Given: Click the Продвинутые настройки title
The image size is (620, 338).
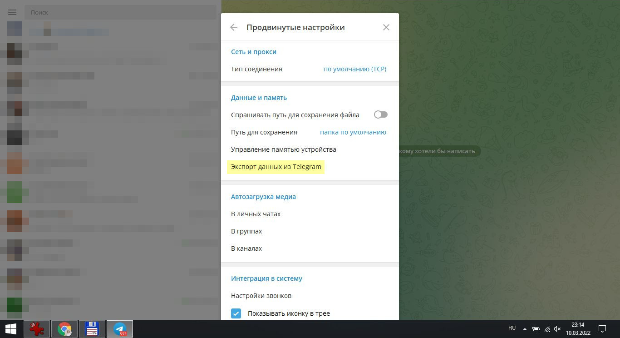Looking at the screenshot, I should pos(295,27).
